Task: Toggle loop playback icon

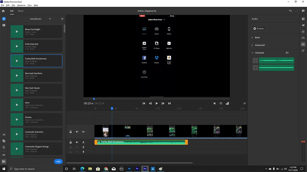Action: click(x=221, y=104)
